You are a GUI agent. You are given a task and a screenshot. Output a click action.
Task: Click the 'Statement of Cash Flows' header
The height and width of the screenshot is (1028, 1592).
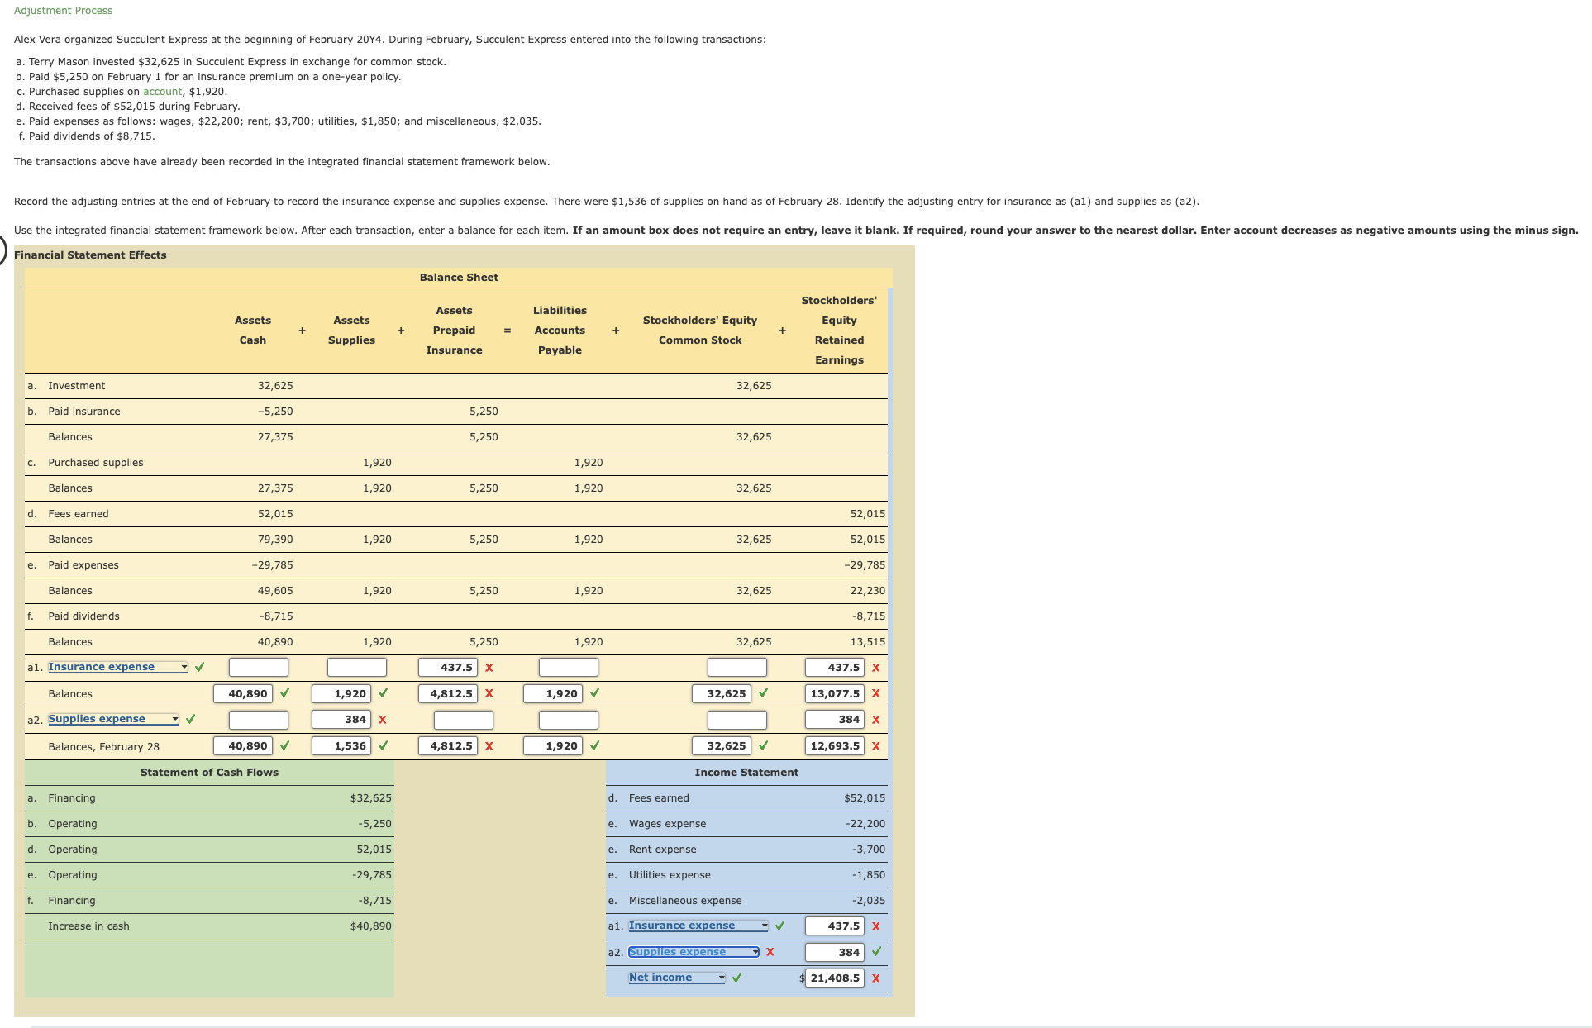209,773
